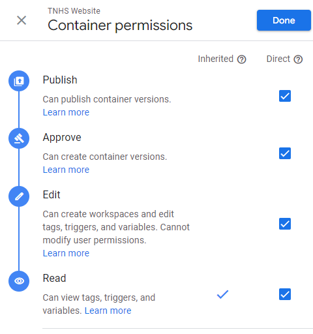Click the Inherited column header label
The height and width of the screenshot is (334, 313).
tap(216, 59)
